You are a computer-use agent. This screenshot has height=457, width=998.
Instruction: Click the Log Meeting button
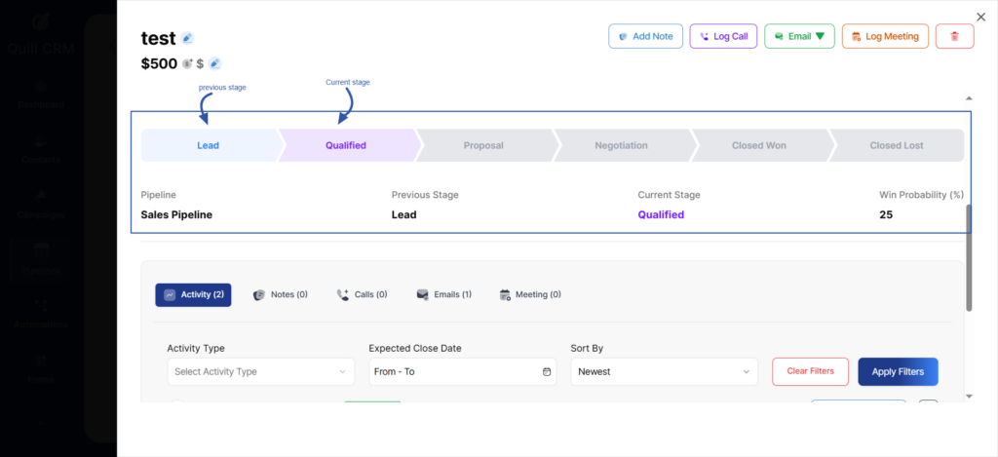[885, 36]
